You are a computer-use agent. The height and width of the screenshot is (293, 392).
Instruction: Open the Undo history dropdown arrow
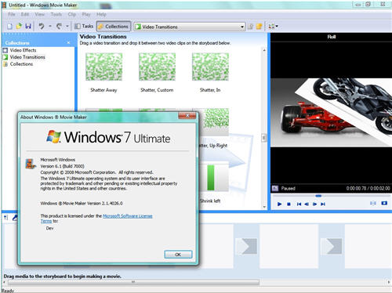click(49, 27)
